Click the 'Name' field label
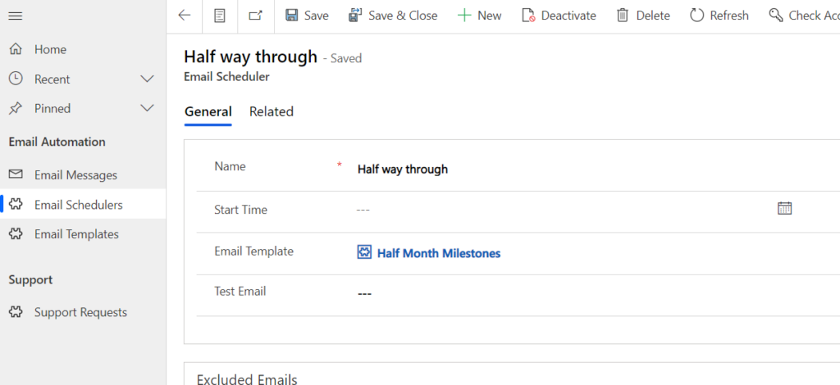The height and width of the screenshot is (385, 840). point(230,166)
